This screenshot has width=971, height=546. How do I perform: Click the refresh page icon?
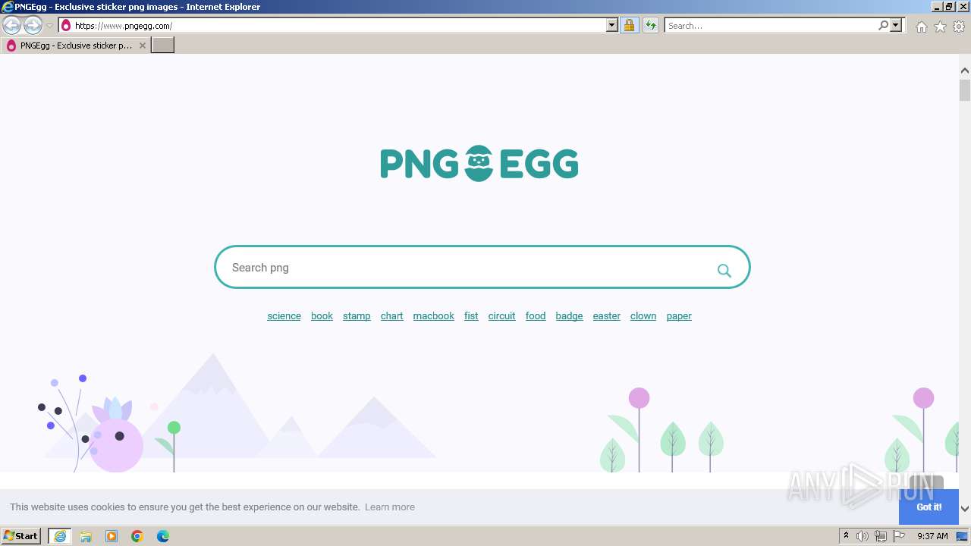coord(651,26)
